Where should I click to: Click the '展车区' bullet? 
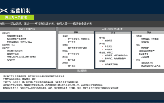click(x=102, y=43)
